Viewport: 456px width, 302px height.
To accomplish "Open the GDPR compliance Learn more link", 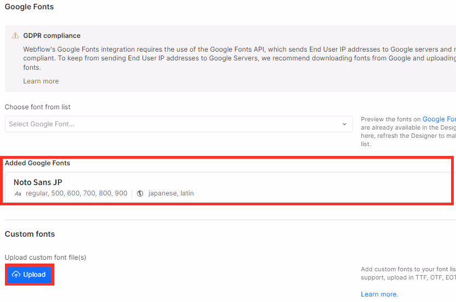I will coord(41,81).
